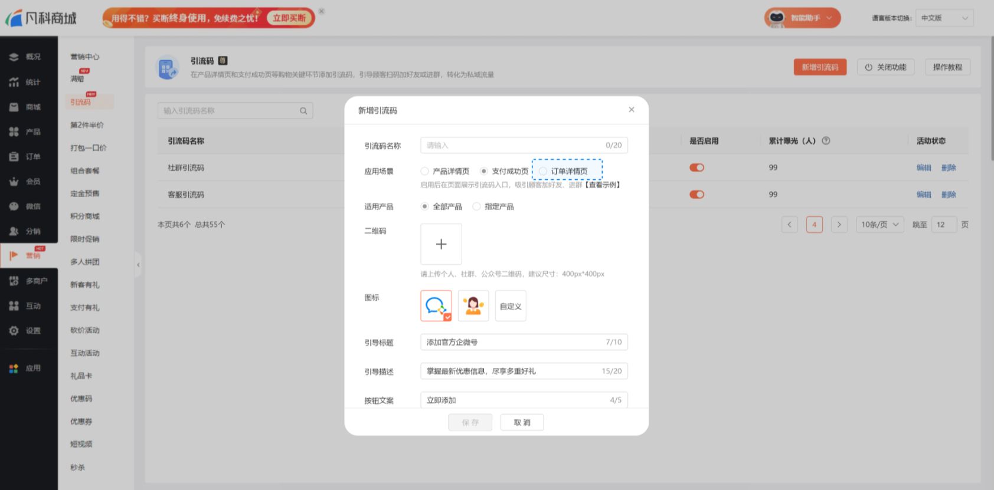Click the 引导标题 input field
The image size is (994, 490).
pos(524,342)
